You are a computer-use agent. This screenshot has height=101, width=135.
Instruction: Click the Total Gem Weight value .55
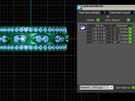tap(104, 13)
